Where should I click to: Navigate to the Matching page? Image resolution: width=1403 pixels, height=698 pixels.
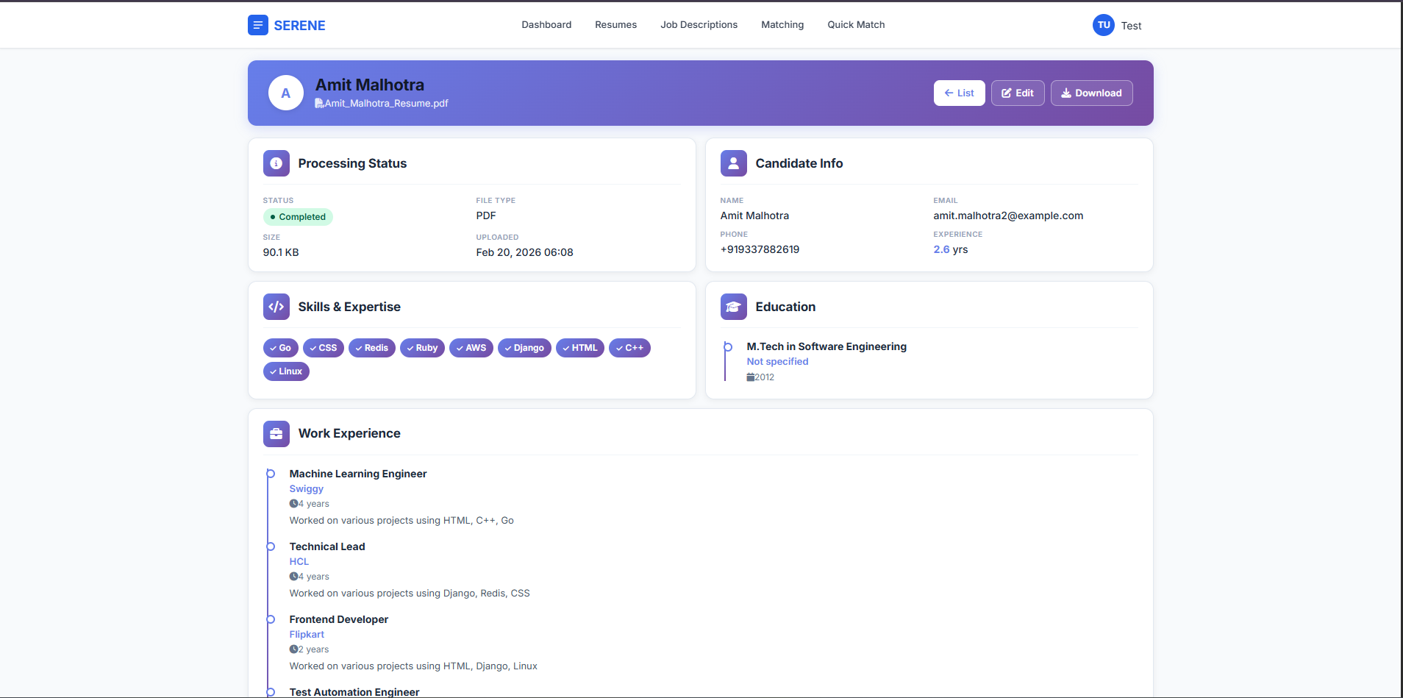click(782, 25)
